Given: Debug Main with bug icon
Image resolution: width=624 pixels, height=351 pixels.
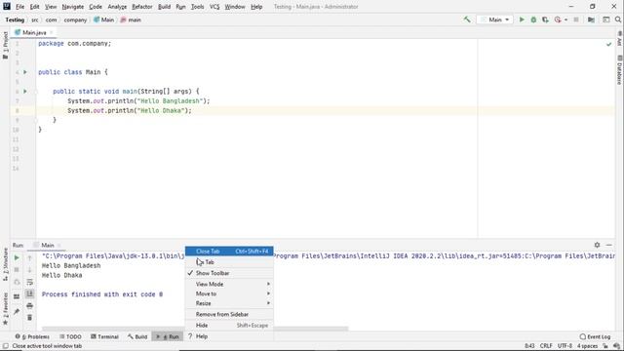Looking at the screenshot, I should pos(533,19).
